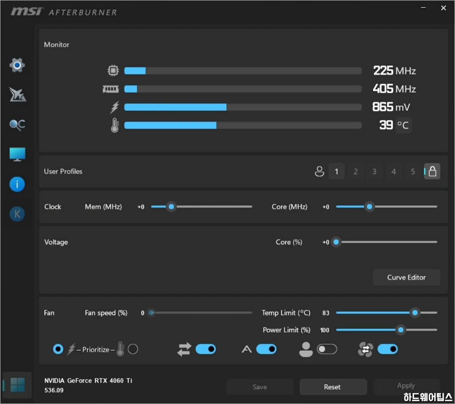Launch the OC Scanner icon
This screenshot has height=404, width=455.
(17, 125)
